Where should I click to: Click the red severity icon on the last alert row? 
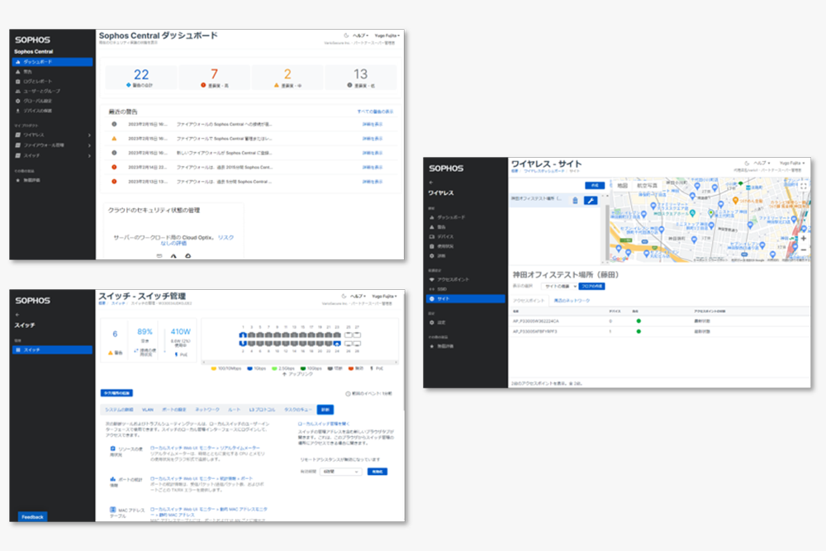[x=114, y=182]
